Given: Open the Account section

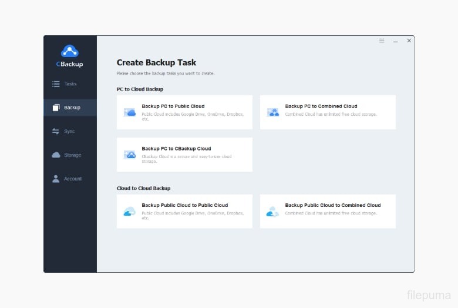Looking at the screenshot, I should (73, 179).
